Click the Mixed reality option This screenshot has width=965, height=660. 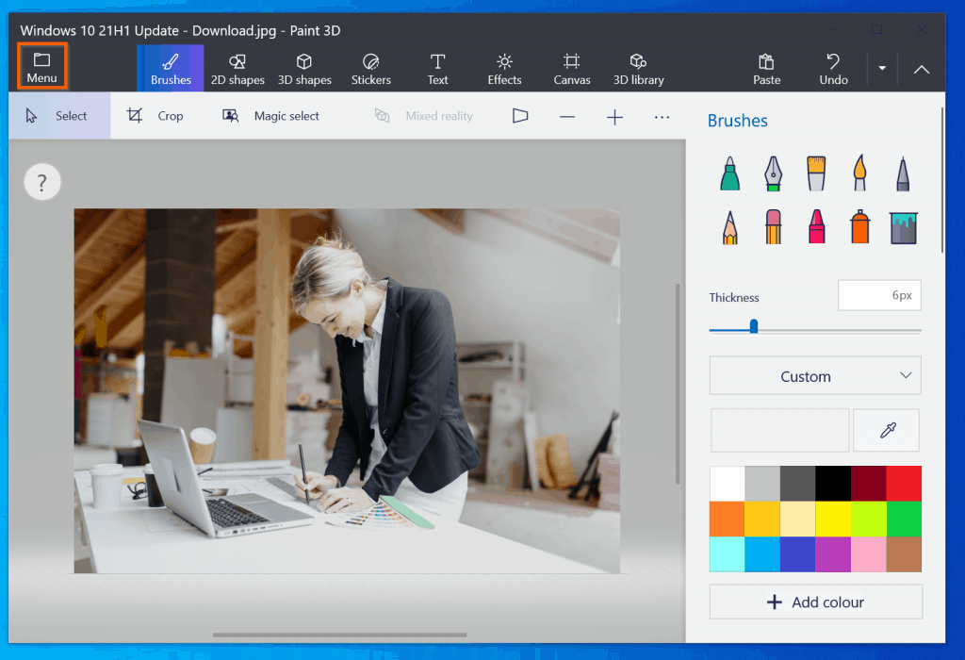coord(424,116)
